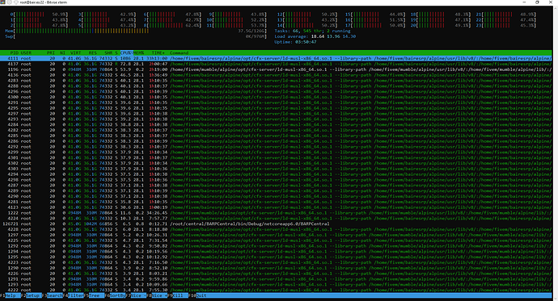Select process row with PID 4300
This screenshot has height=301, width=558.
tap(276, 97)
